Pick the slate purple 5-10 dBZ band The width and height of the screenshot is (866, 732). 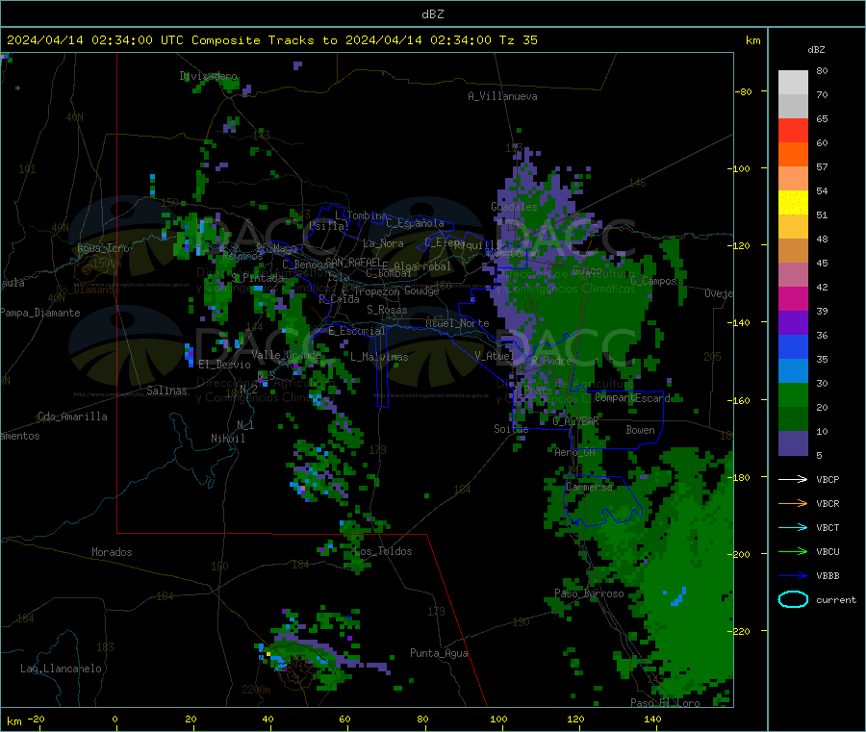(x=793, y=443)
